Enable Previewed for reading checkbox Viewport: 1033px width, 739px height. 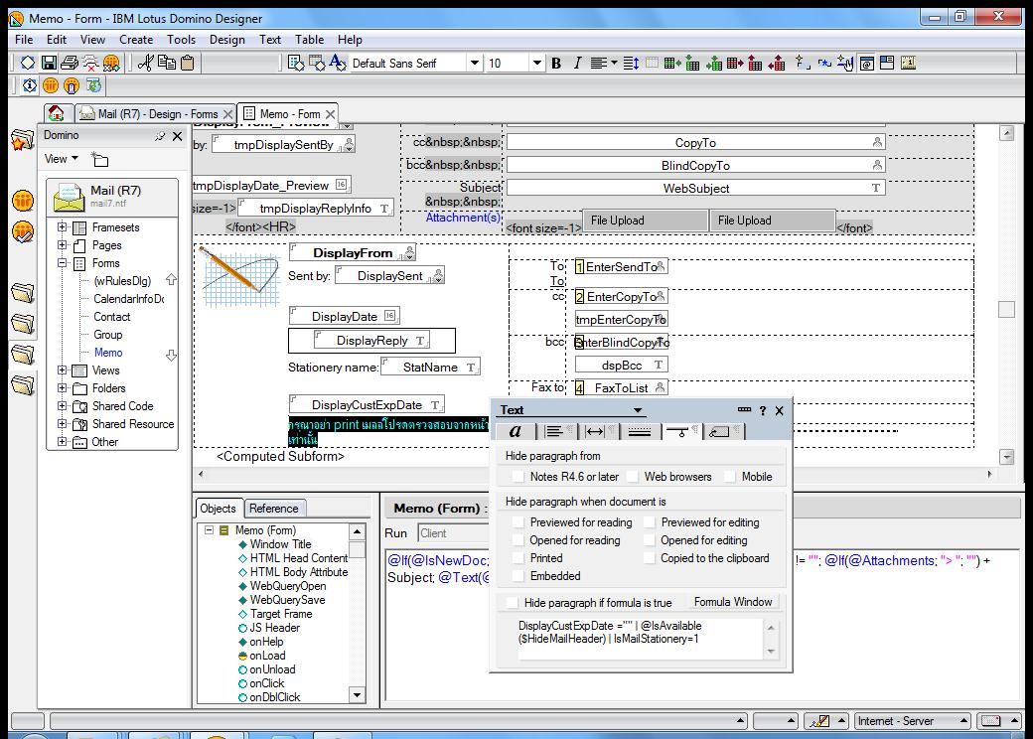coord(519,522)
